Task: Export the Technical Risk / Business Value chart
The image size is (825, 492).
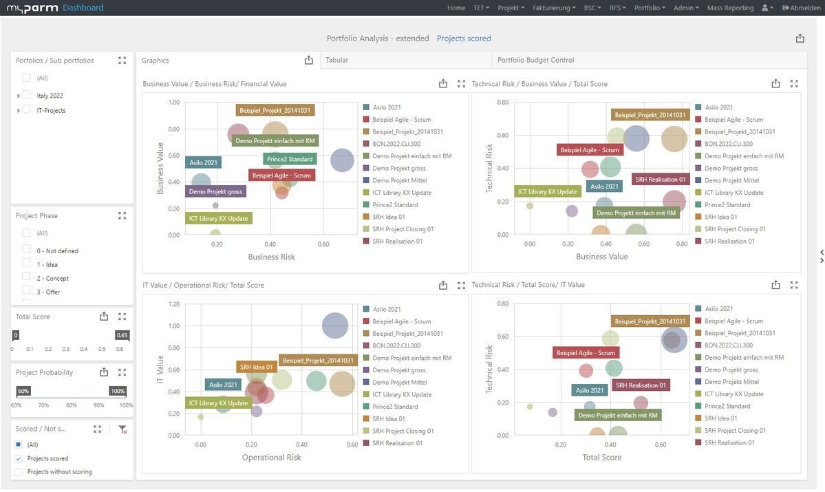Action: pos(775,84)
